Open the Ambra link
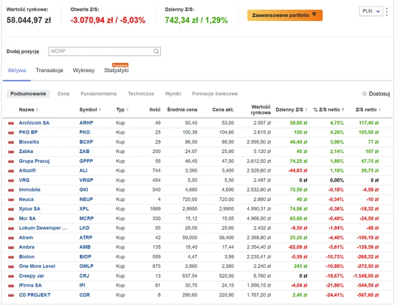 tap(27, 247)
